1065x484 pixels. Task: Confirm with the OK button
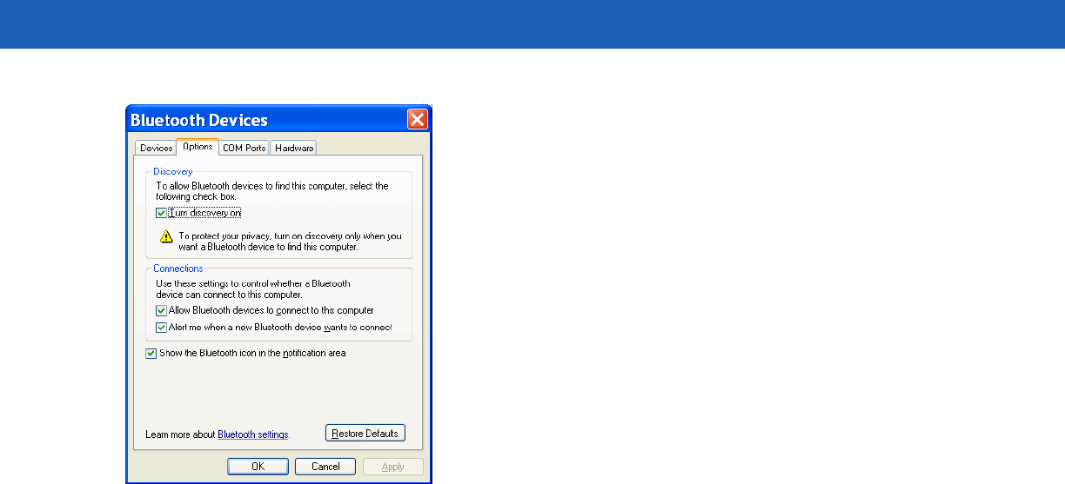[258, 467]
